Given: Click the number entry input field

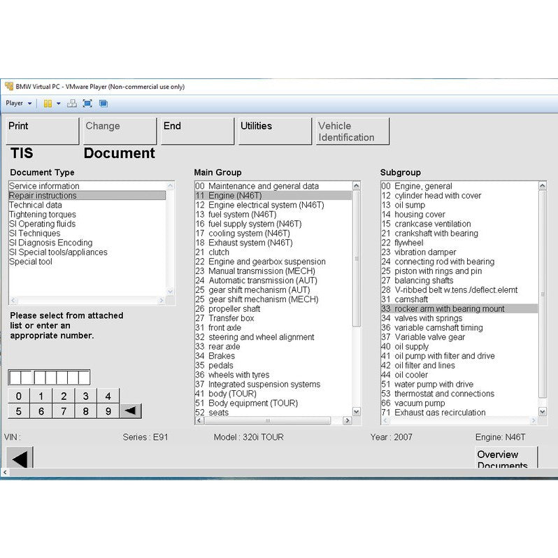Looking at the screenshot, I should (49, 378).
